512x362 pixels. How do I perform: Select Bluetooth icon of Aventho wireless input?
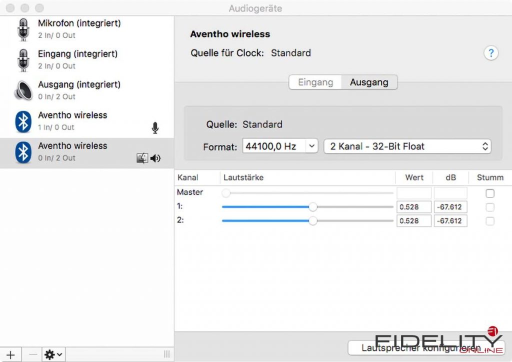(x=23, y=121)
